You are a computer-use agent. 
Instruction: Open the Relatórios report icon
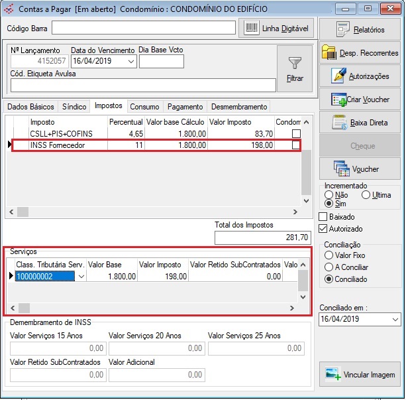342,29
